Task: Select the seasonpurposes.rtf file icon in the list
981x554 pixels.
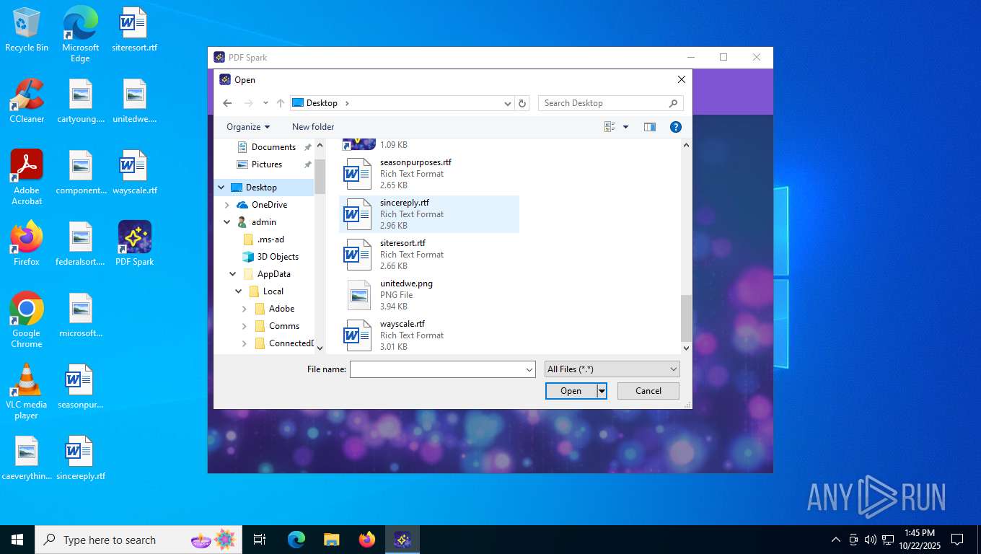Action: pos(358,174)
